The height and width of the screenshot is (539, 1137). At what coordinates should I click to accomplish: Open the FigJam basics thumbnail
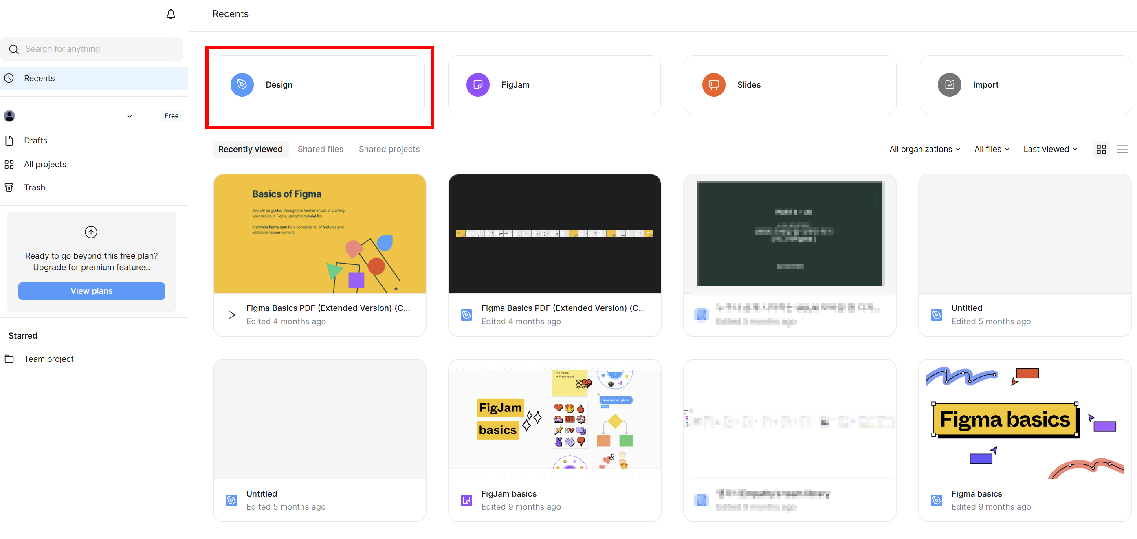554,419
